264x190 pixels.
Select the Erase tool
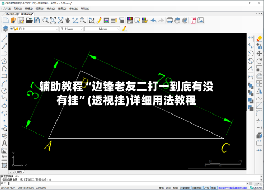click(x=259, y=38)
